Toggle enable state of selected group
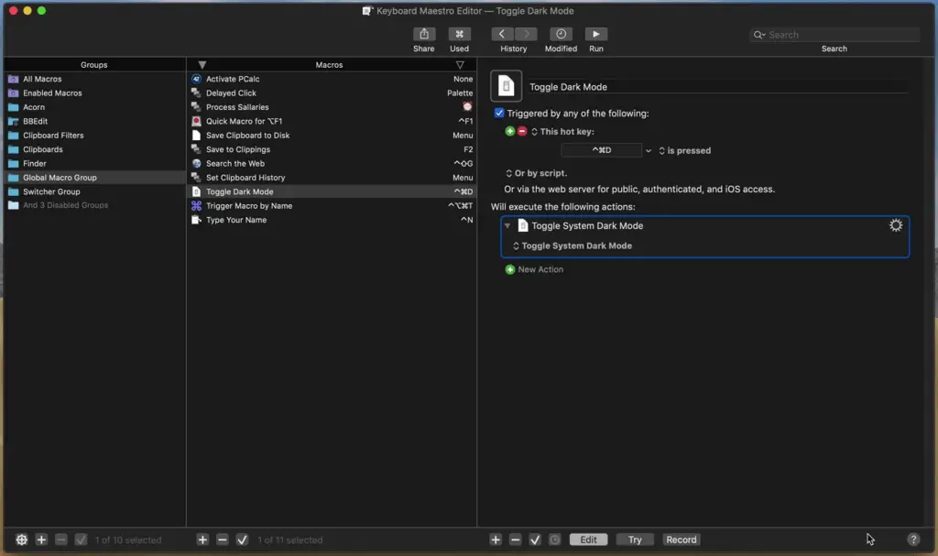The image size is (938, 556). click(81, 540)
